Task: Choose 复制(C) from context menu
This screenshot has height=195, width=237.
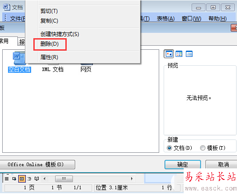Action: (x=82, y=21)
